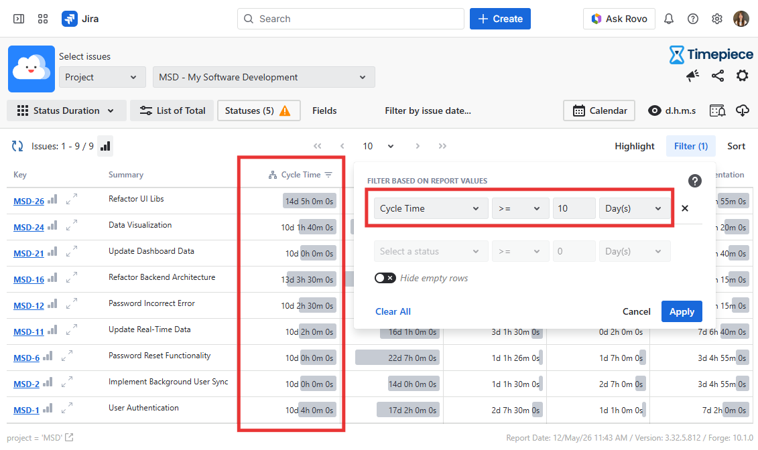The height and width of the screenshot is (450, 758).
Task: Open bar chart icon for MSD-6
Action: pyautogui.click(x=48, y=356)
